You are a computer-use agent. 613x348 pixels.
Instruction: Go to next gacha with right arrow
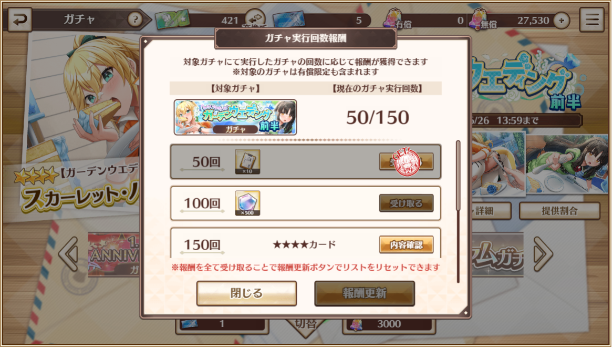(x=543, y=254)
